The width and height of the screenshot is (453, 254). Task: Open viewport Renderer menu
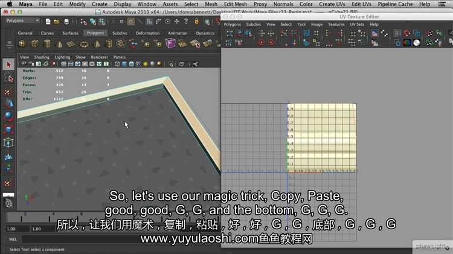(100, 57)
